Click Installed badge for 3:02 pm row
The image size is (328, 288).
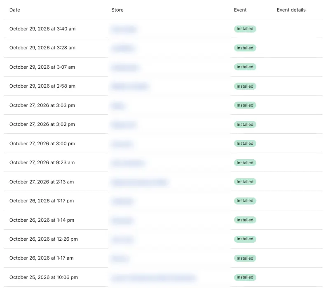coord(245,125)
